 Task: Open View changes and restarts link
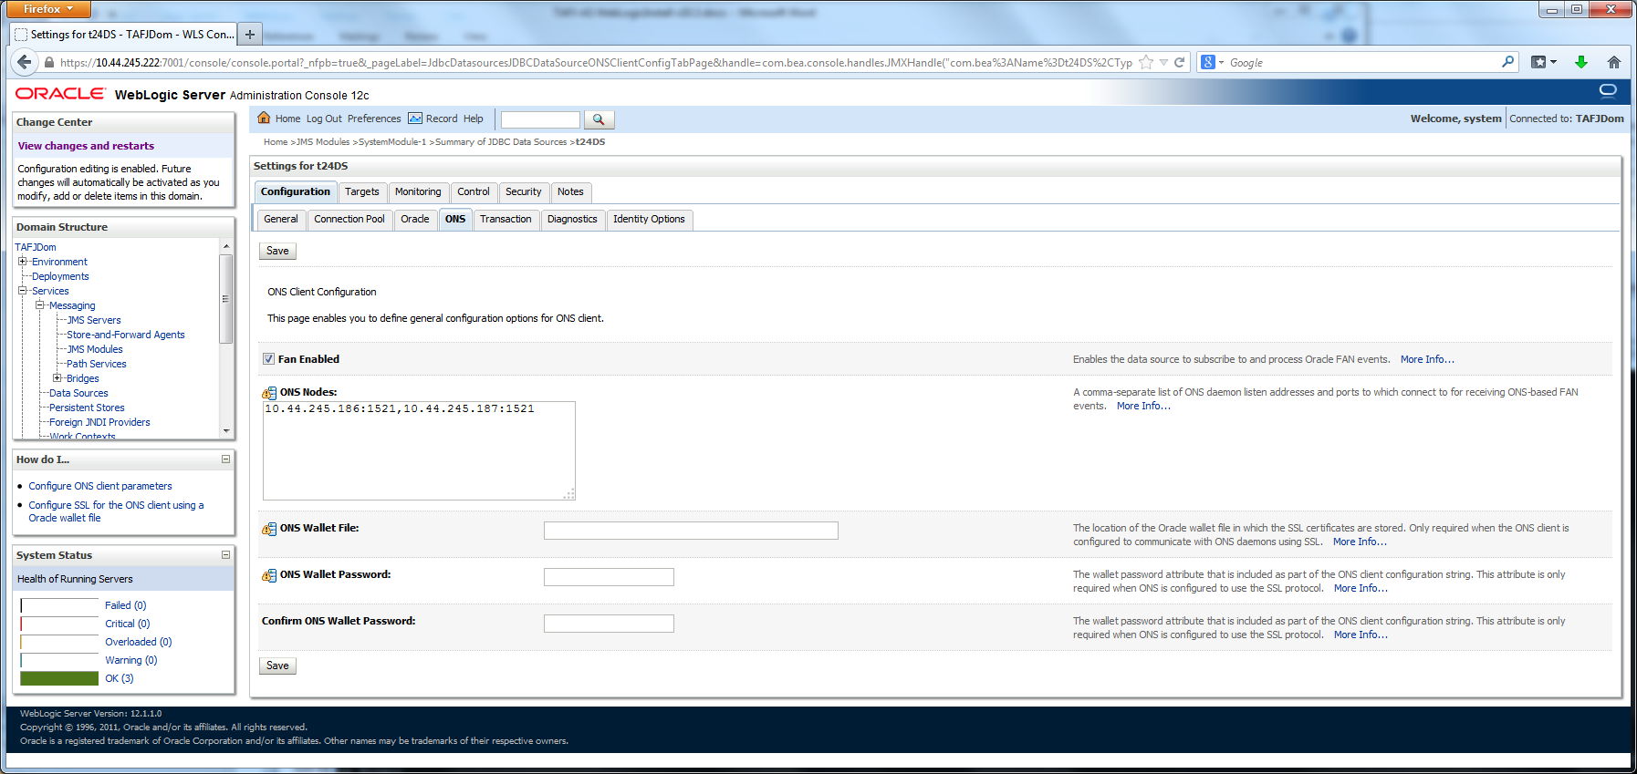coord(86,146)
